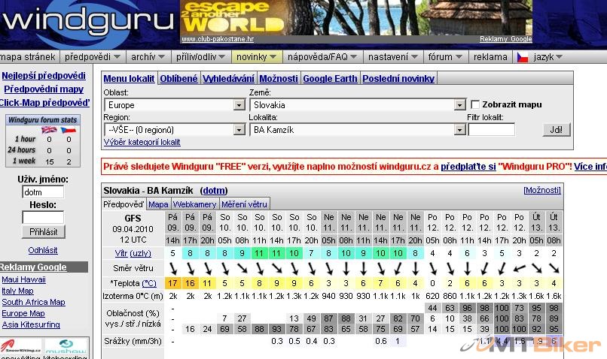Click the Czech flag in forum stats
The height and width of the screenshot is (359, 607).
[x=69, y=130]
